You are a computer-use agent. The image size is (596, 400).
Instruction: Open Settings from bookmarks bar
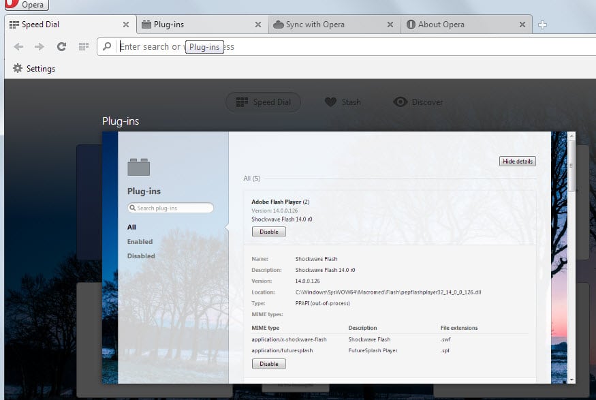click(34, 68)
